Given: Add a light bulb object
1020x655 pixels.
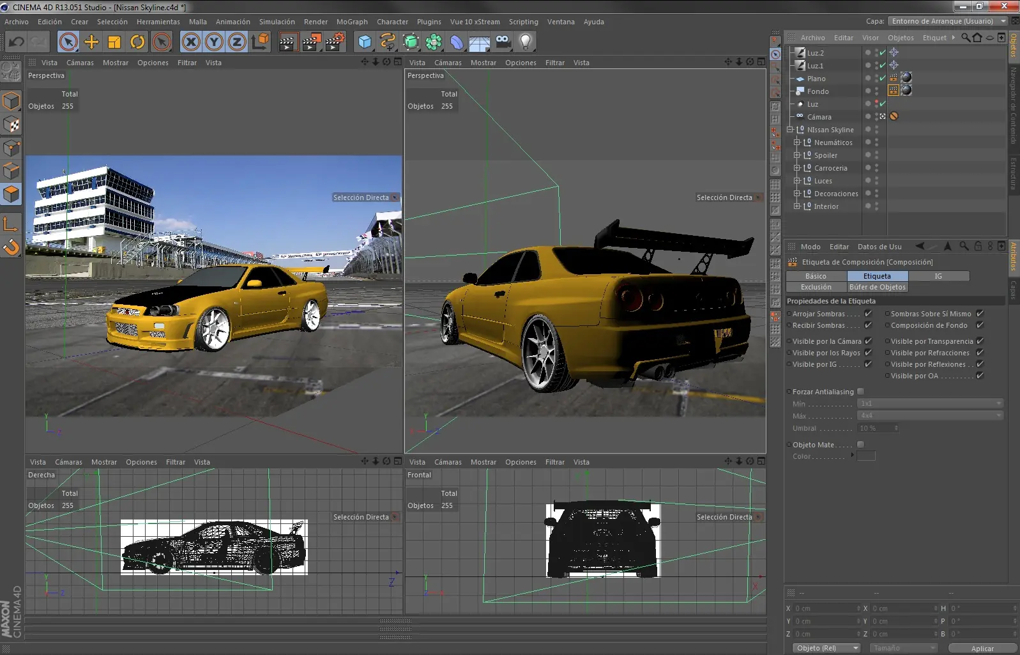Looking at the screenshot, I should pyautogui.click(x=526, y=42).
